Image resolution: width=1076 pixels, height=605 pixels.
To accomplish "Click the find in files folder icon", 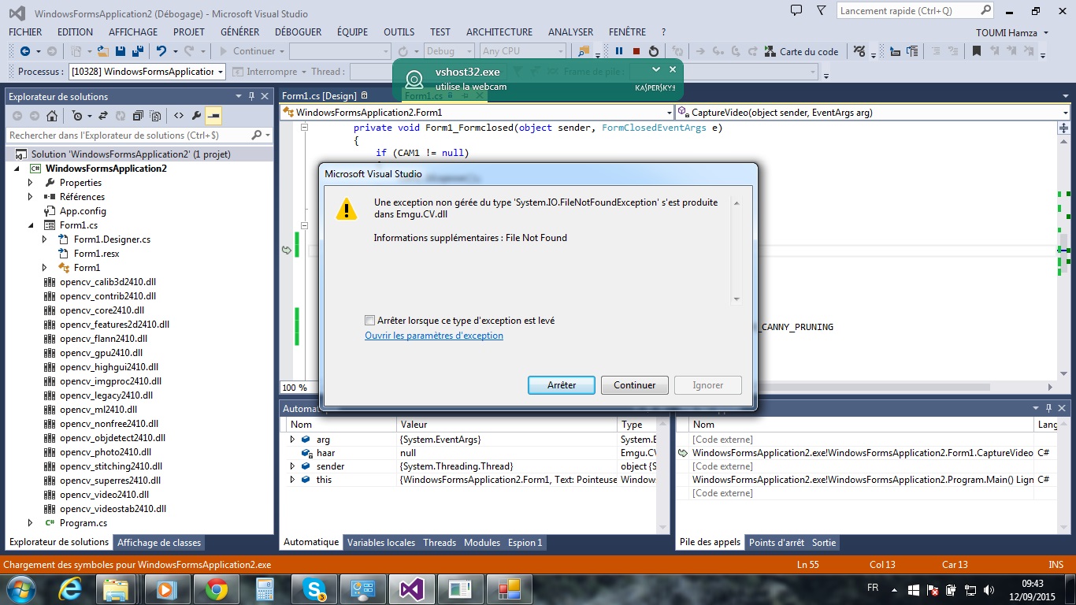I will coord(584,51).
